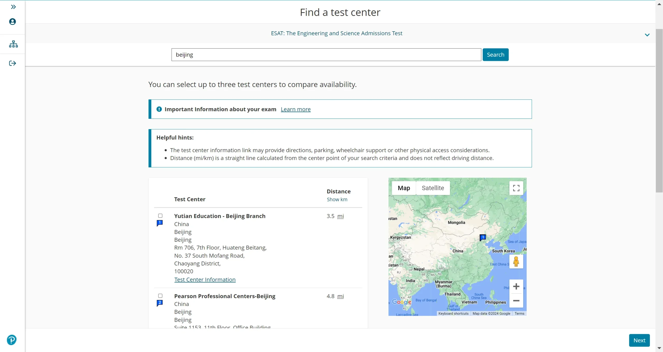The image size is (663, 352).
Task: Expand the sidebar with double chevron icon
Action: (13, 7)
